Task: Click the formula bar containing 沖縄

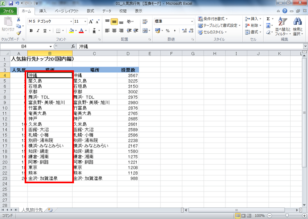Action: (190, 46)
